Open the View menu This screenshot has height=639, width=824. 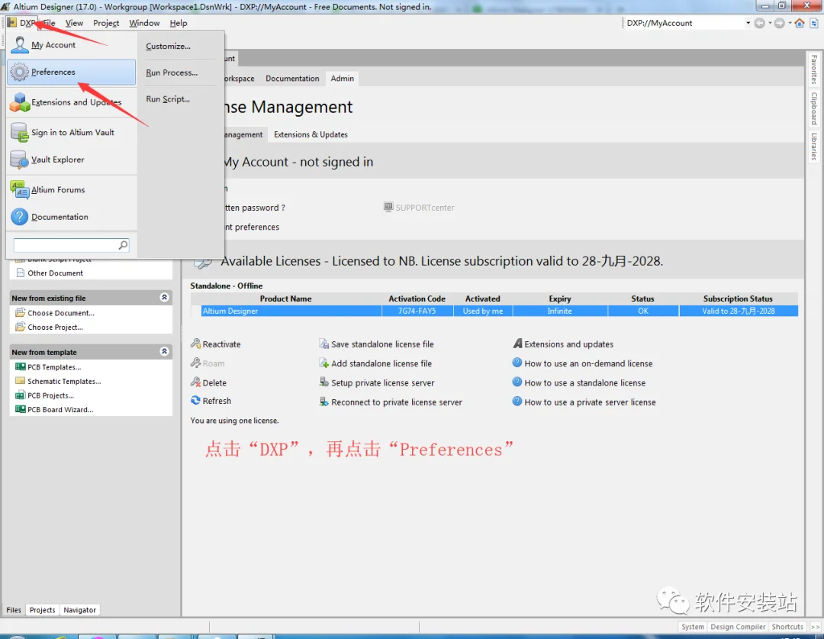(x=74, y=23)
